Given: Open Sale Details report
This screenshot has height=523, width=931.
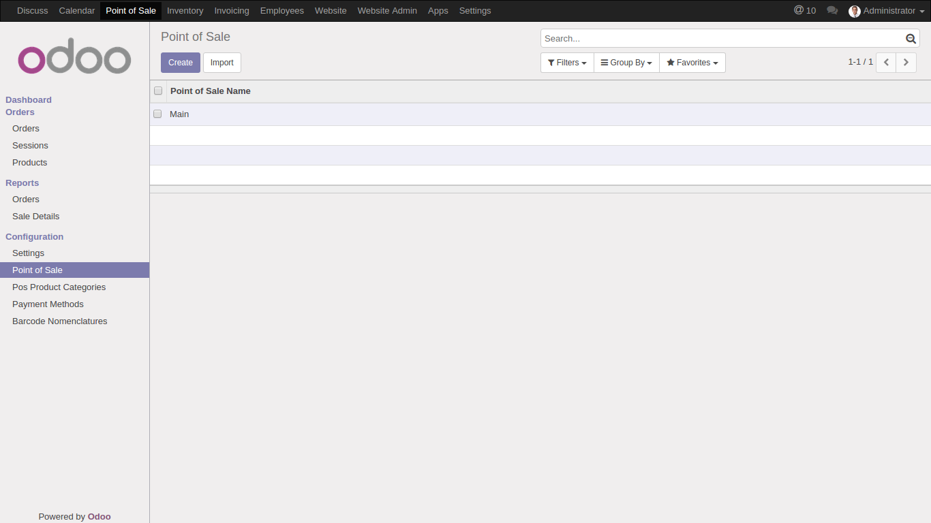Looking at the screenshot, I should (x=36, y=217).
